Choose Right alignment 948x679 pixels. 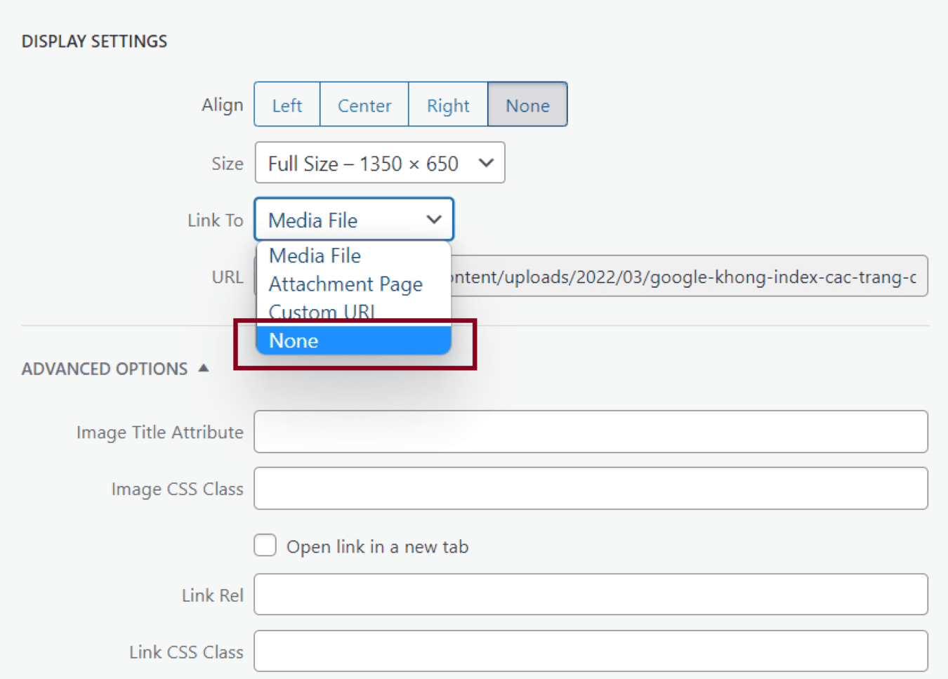pyautogui.click(x=448, y=105)
